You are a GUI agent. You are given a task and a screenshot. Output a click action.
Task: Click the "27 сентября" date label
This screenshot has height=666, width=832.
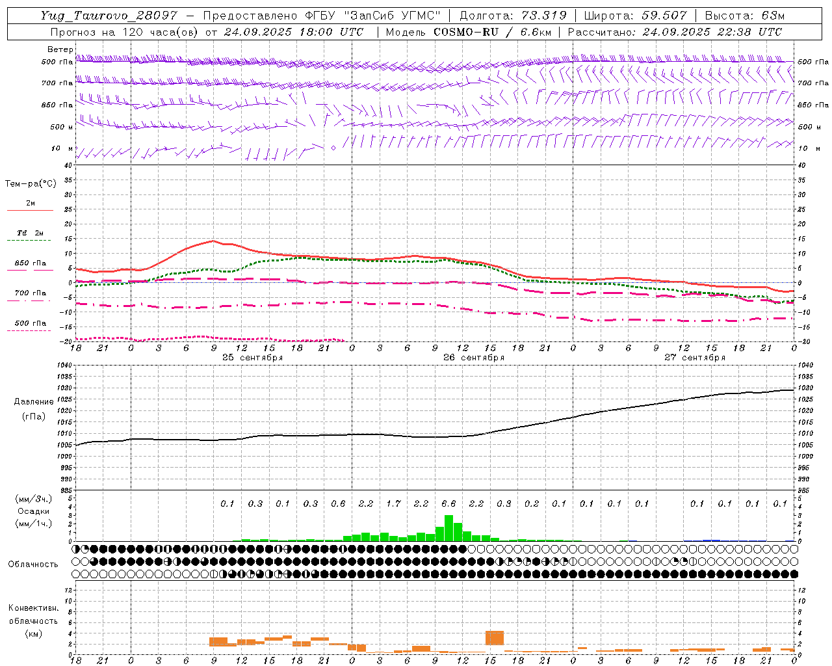(695, 358)
